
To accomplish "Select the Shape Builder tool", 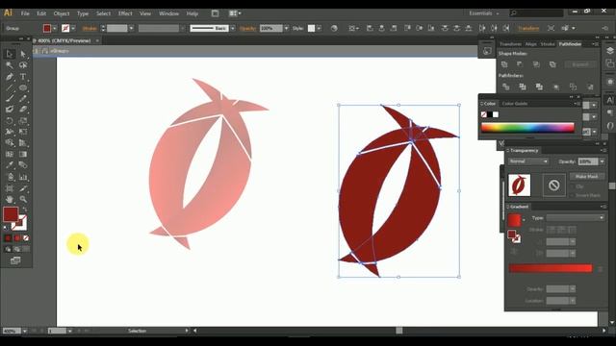I will click(x=10, y=143).
